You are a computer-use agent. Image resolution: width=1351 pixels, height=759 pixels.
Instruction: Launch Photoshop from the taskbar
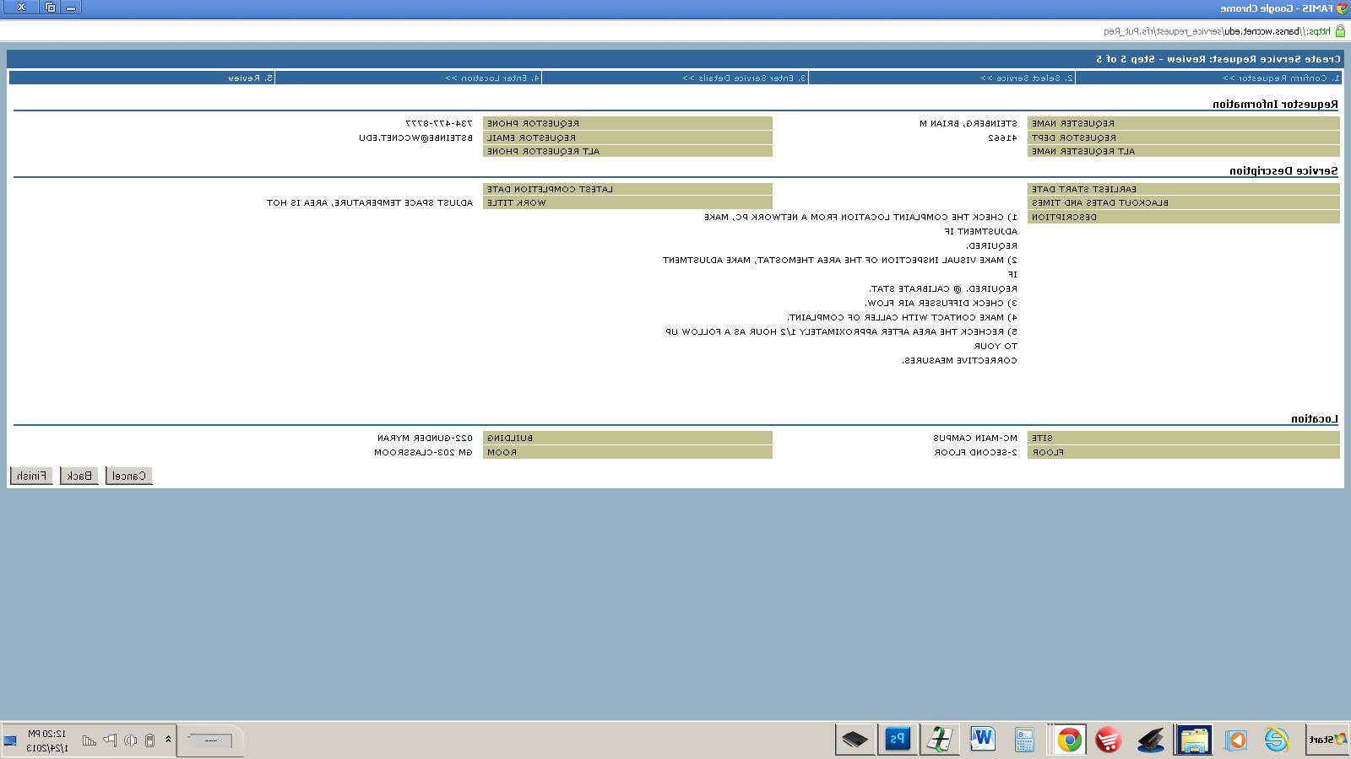tap(898, 740)
